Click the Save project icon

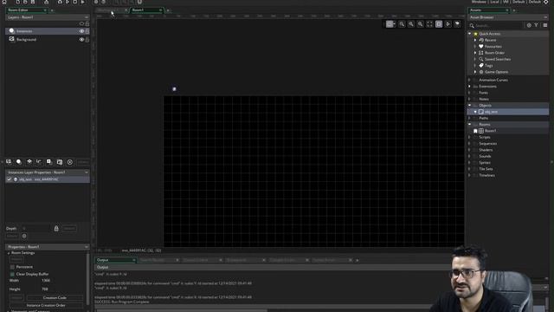(x=33, y=2)
